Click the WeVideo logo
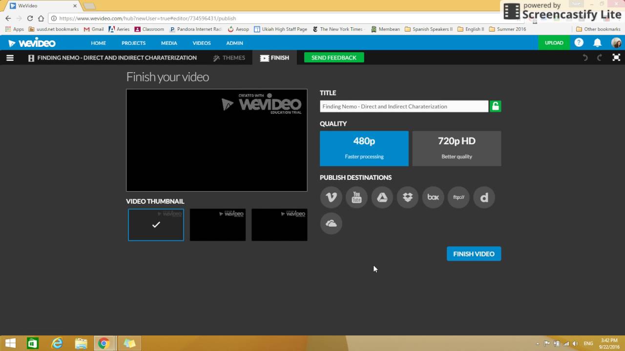625x351 pixels. (x=32, y=43)
